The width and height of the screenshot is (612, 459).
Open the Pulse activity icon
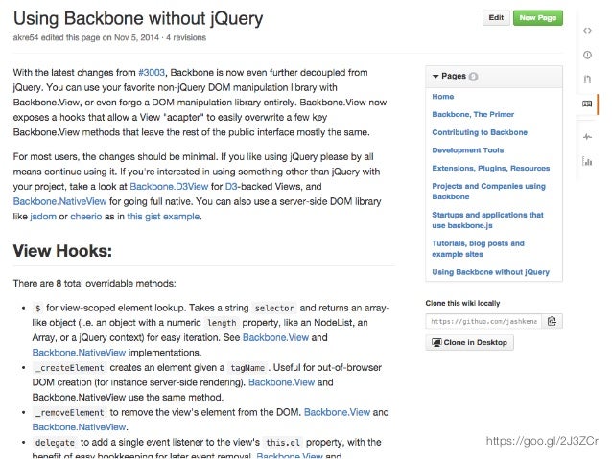[x=587, y=137]
